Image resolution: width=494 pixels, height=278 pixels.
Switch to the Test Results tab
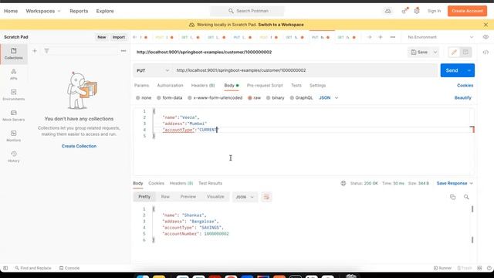tap(210, 183)
